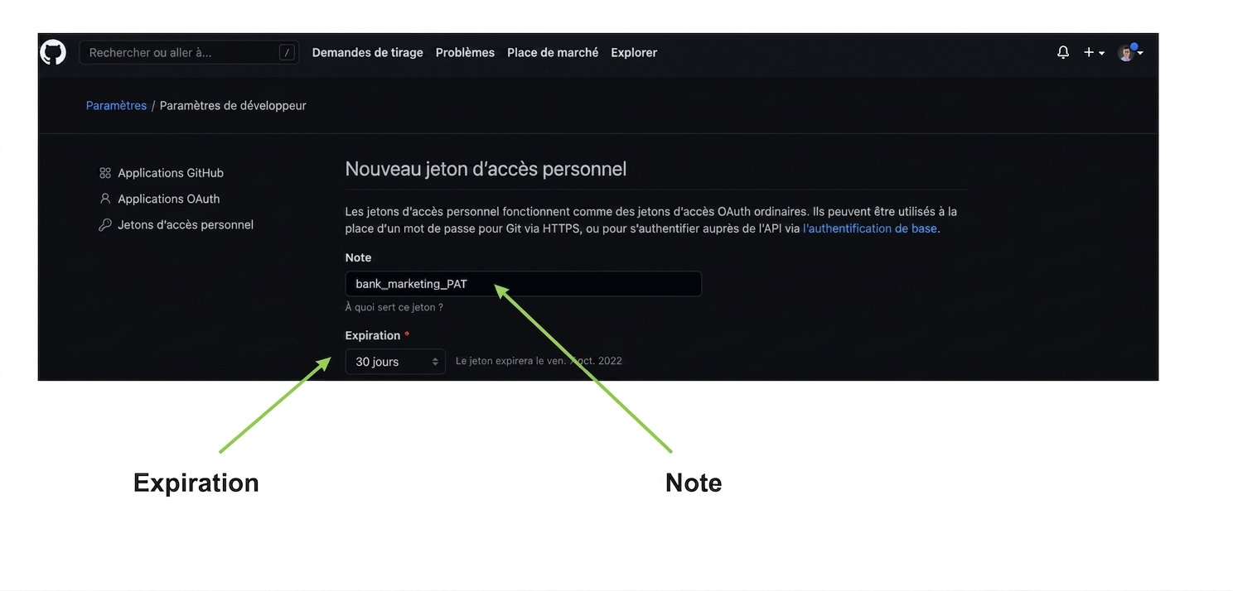The image size is (1233, 591).
Task: Click the Applications GitHub sidebar icon
Action: [x=105, y=173]
